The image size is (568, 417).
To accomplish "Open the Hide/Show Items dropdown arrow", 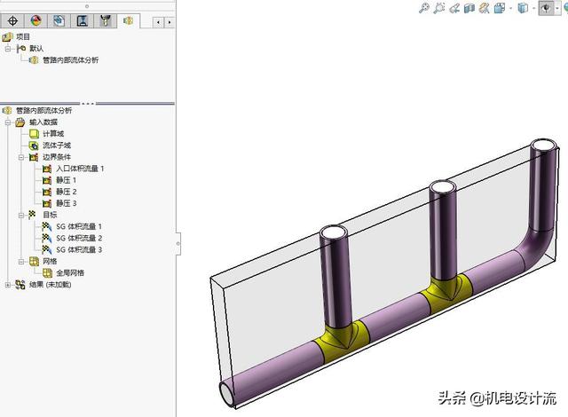I will click(557, 8).
